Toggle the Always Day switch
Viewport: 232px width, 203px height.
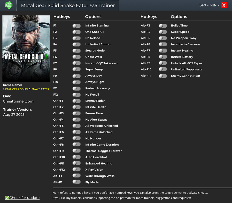pos(76,76)
